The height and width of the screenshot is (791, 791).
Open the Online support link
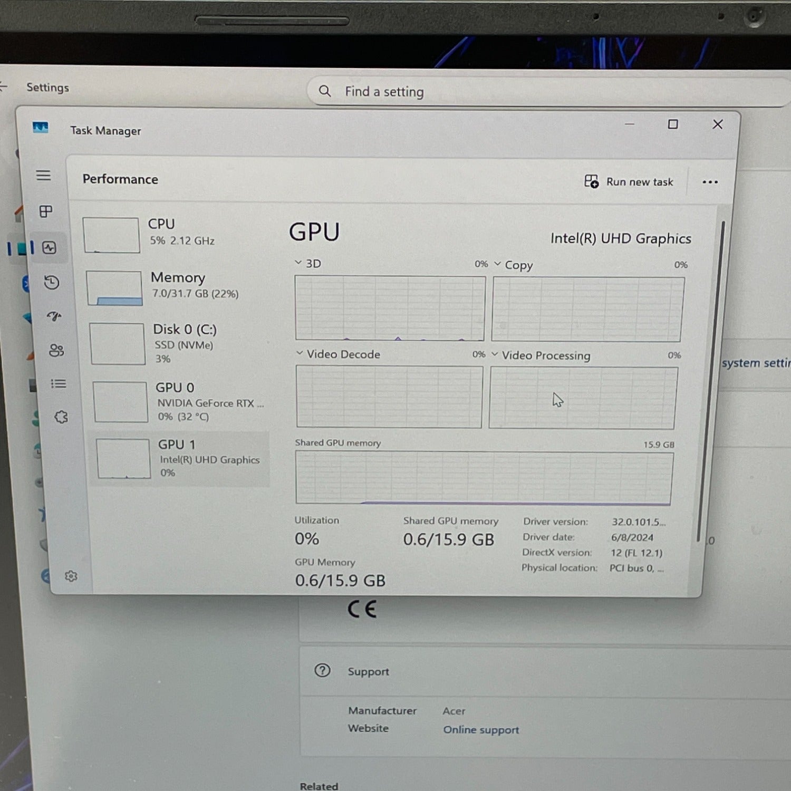coord(481,730)
